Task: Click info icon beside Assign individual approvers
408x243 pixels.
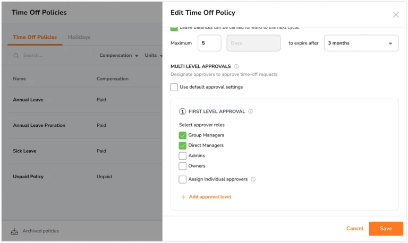Action: click(253, 179)
